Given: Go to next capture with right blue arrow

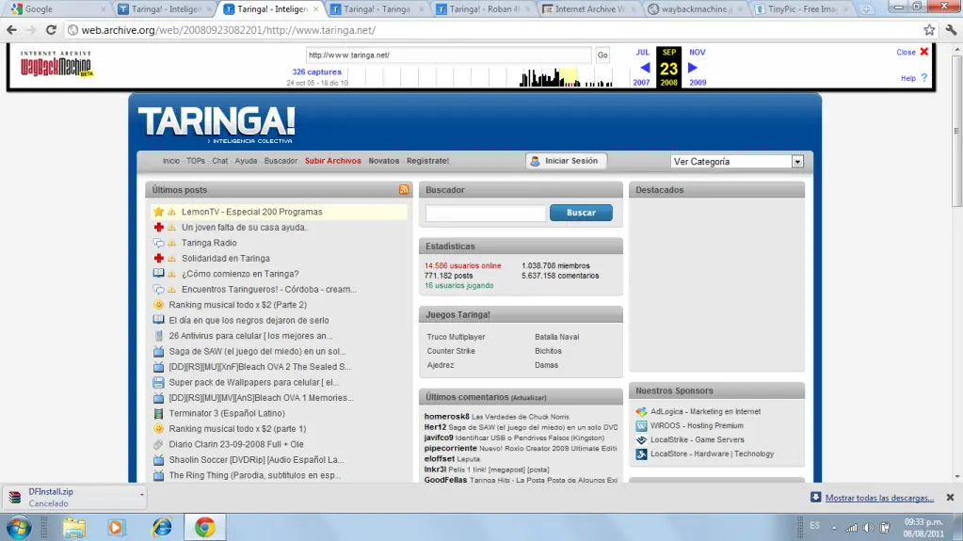Looking at the screenshot, I should [693, 68].
